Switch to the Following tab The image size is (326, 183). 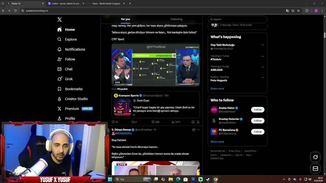point(176,19)
